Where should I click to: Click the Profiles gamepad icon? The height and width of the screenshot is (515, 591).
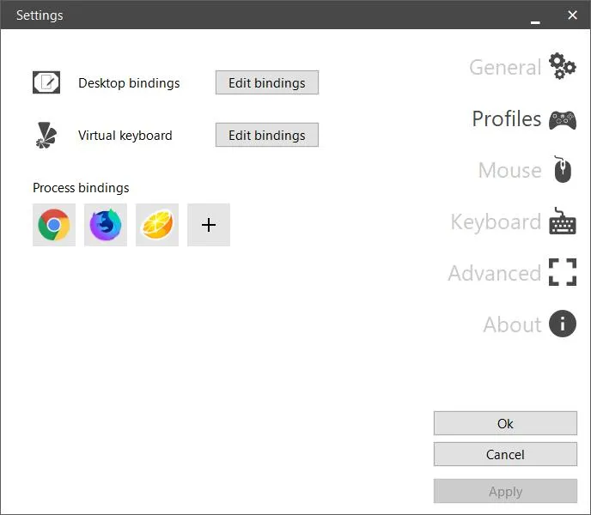tap(563, 120)
